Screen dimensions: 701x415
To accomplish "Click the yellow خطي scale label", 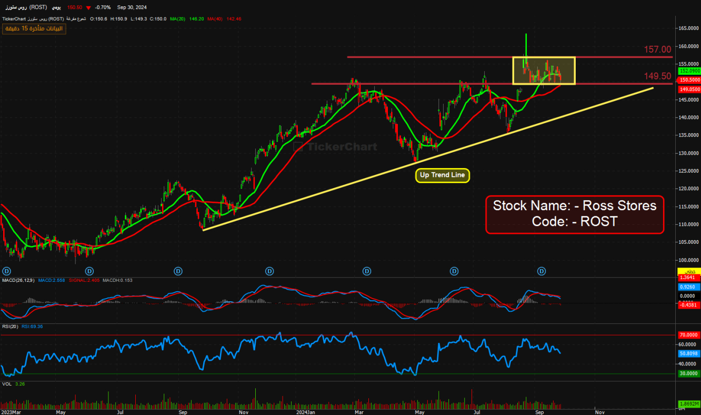I will (689, 271).
